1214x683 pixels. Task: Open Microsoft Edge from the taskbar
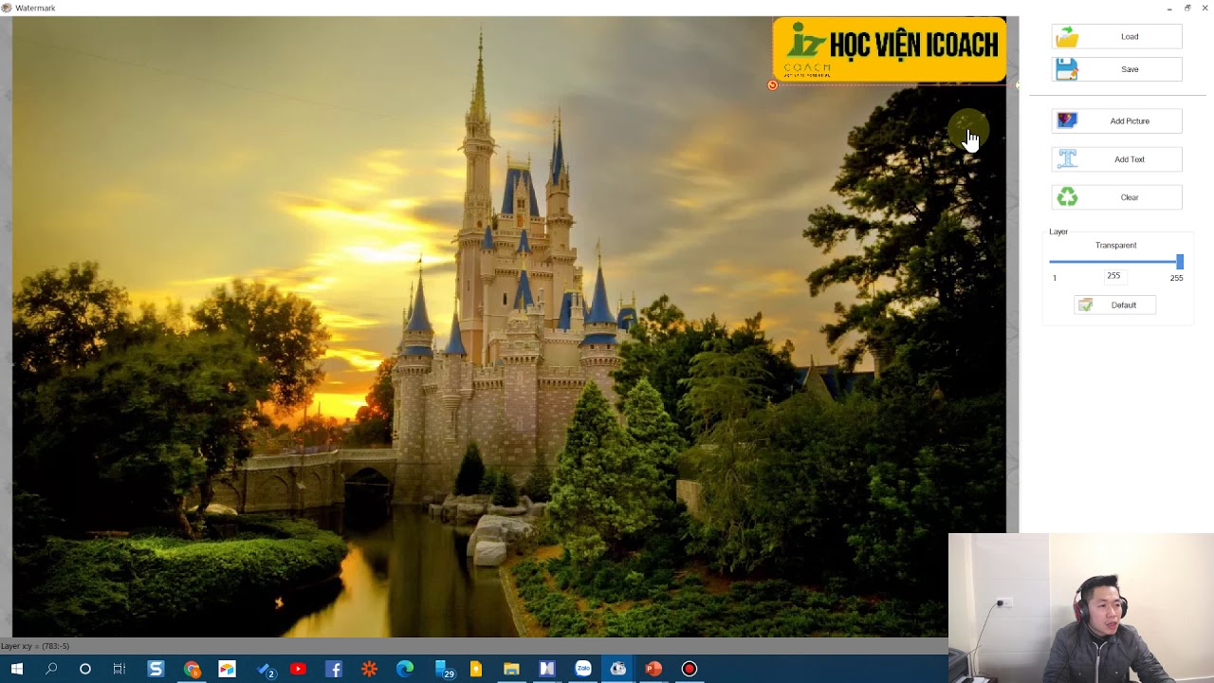click(405, 669)
